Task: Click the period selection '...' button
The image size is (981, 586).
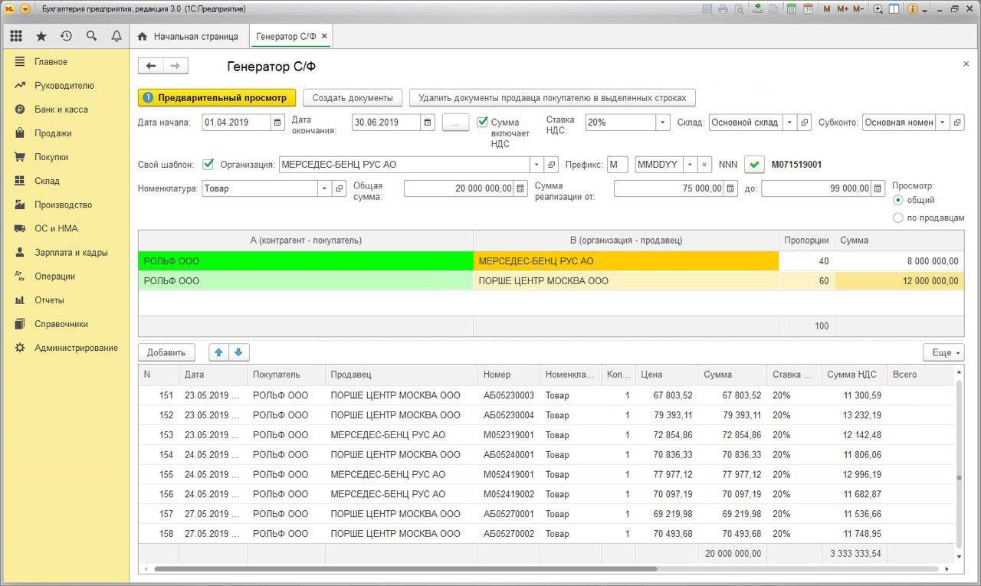Action: tap(455, 123)
